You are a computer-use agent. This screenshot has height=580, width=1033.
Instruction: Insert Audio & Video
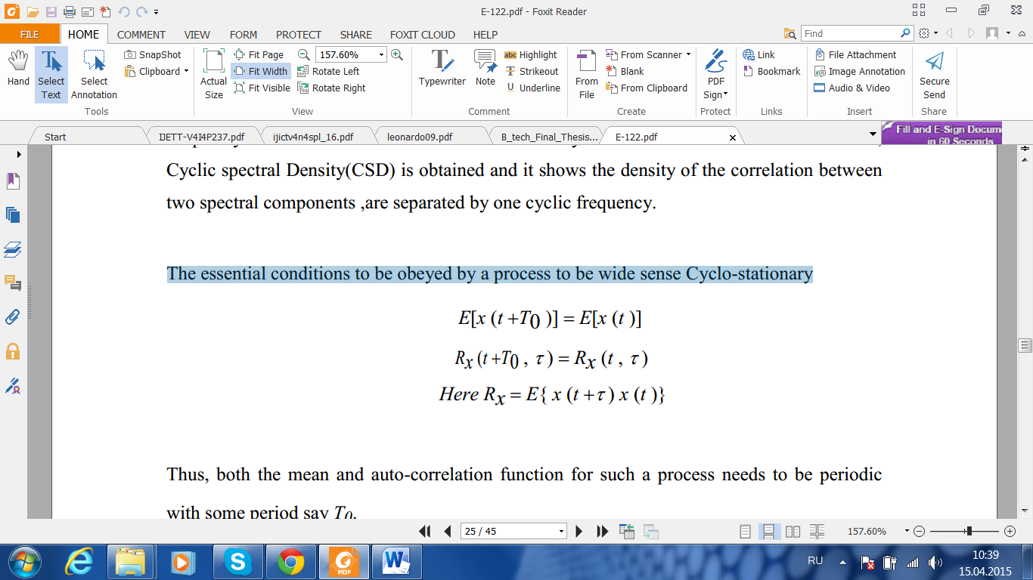click(x=852, y=88)
